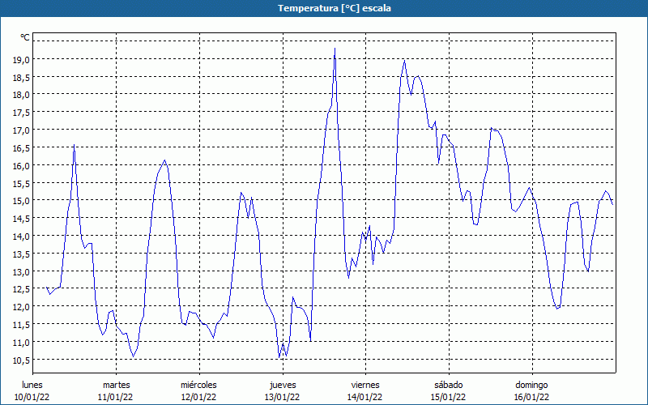Select the 11,0 axis value

coord(22,342)
